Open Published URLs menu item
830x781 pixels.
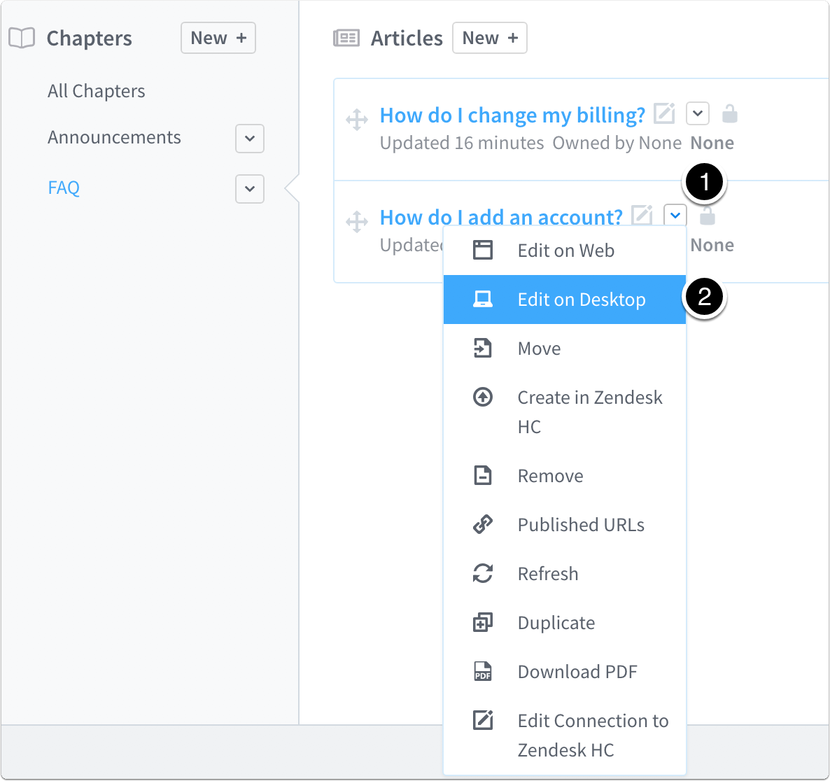(x=565, y=525)
